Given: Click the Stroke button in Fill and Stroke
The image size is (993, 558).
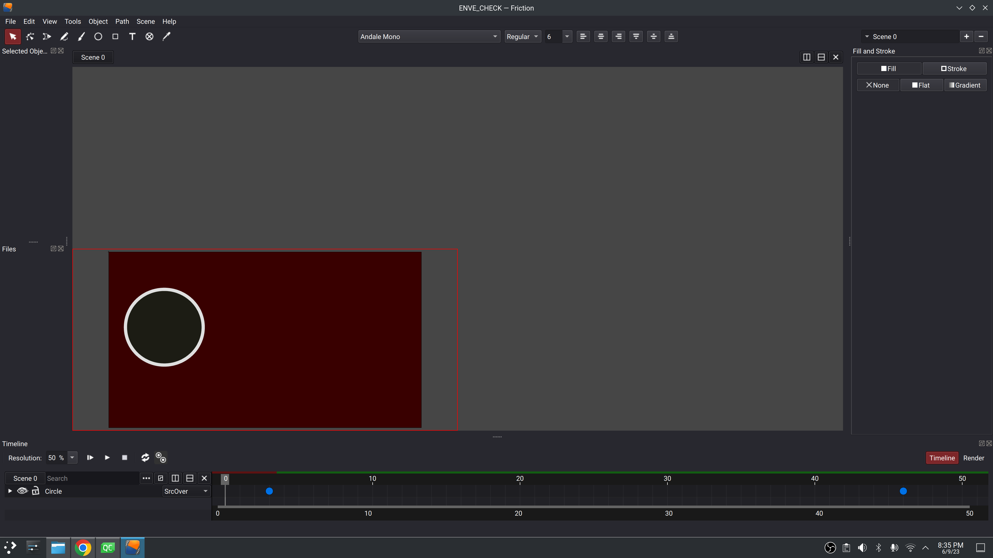Looking at the screenshot, I should pos(955,68).
